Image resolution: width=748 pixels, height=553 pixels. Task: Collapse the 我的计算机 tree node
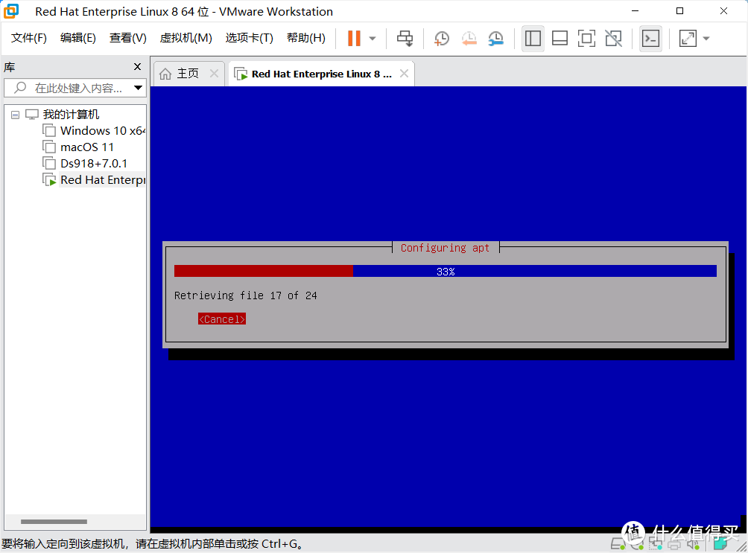pos(15,115)
